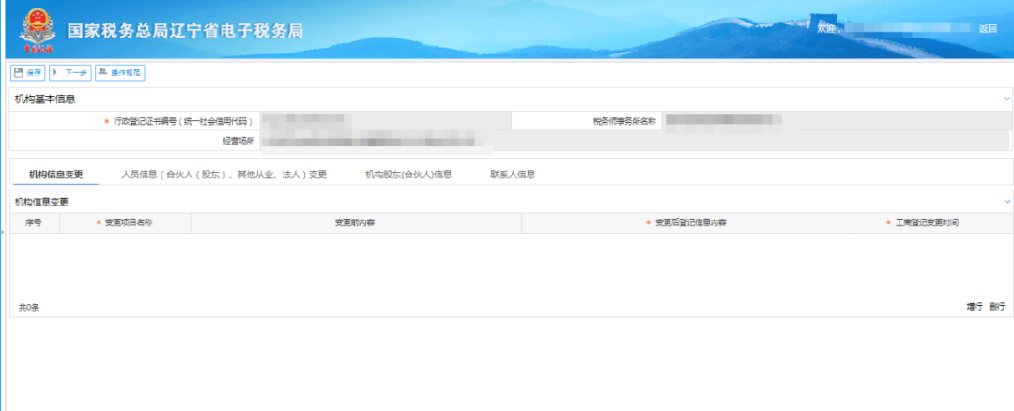Click the national tax emblem logo

point(38,30)
